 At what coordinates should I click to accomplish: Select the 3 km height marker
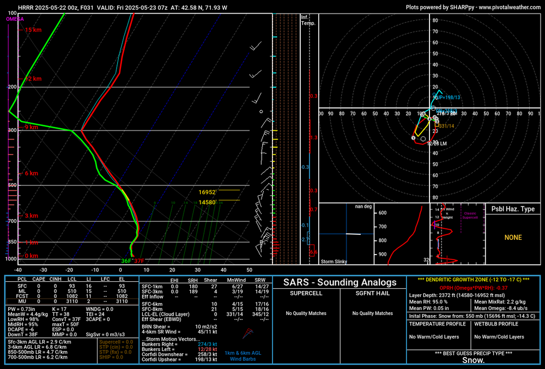[31, 216]
